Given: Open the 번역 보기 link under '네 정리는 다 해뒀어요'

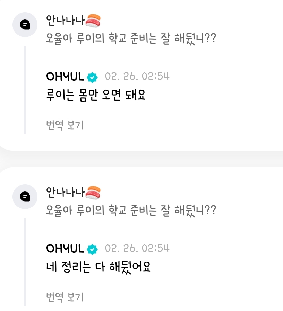Looking at the screenshot, I should click(65, 297).
